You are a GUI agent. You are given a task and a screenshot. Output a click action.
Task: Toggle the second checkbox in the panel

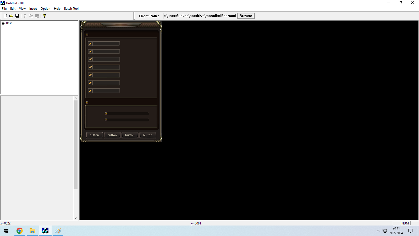tap(90, 51)
